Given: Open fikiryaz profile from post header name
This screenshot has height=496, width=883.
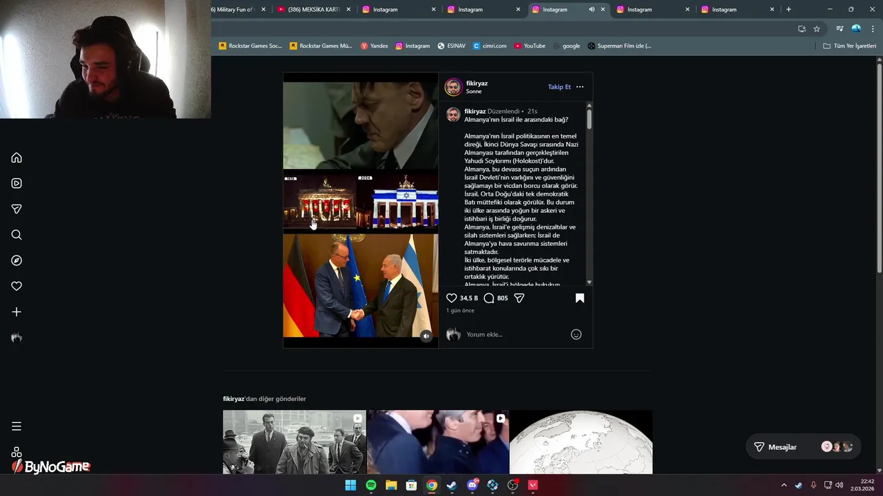Looking at the screenshot, I should click(x=477, y=83).
